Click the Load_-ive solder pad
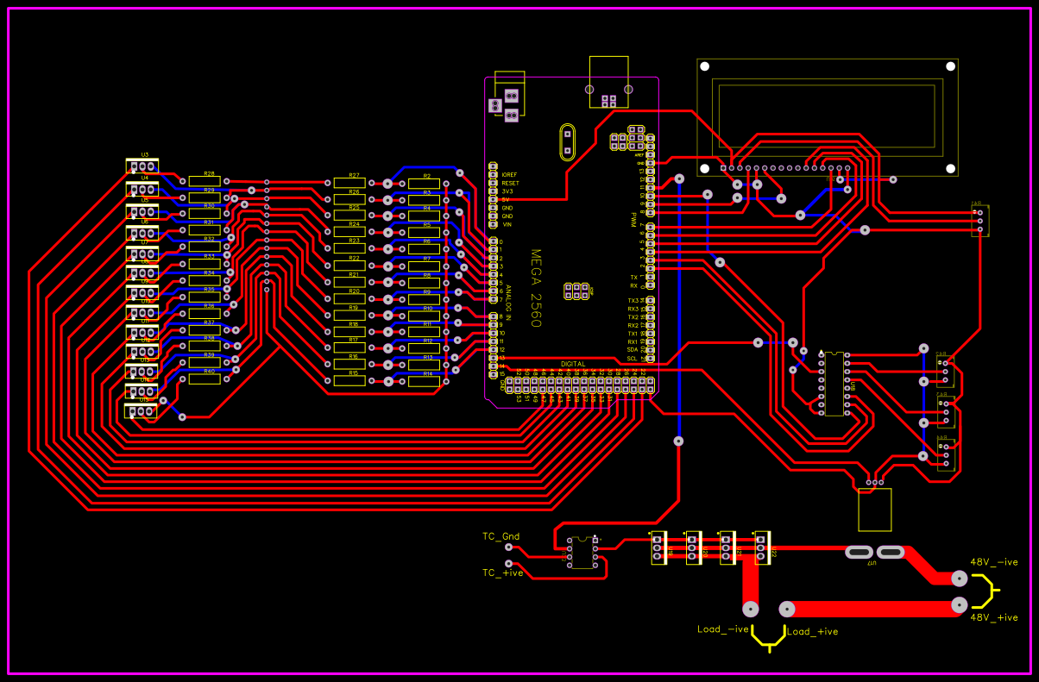Screen dimensions: 1039x682 751,609
